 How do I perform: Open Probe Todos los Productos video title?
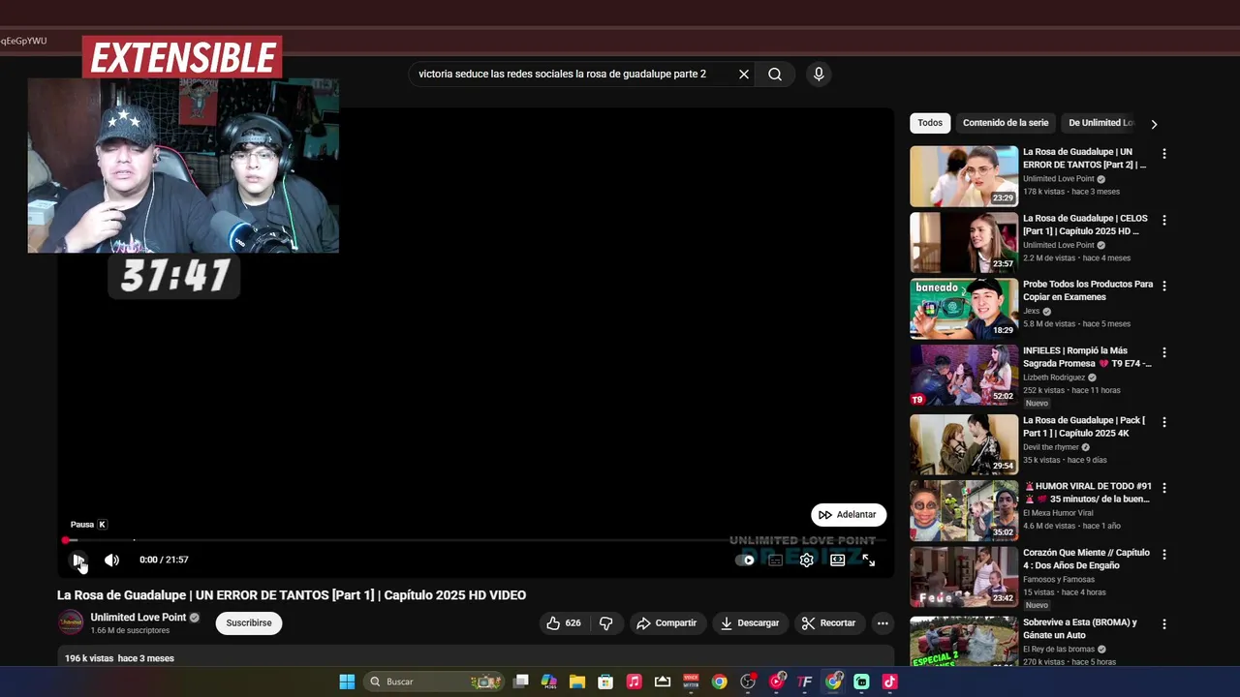click(x=1088, y=290)
